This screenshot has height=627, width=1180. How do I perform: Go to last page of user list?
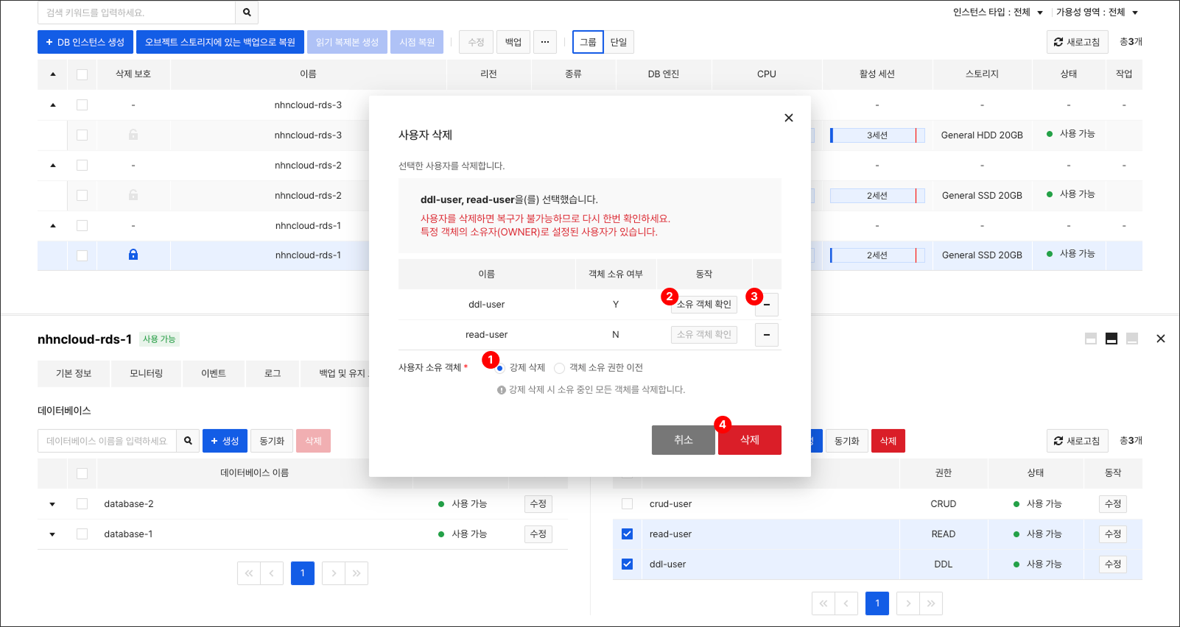[931, 603]
